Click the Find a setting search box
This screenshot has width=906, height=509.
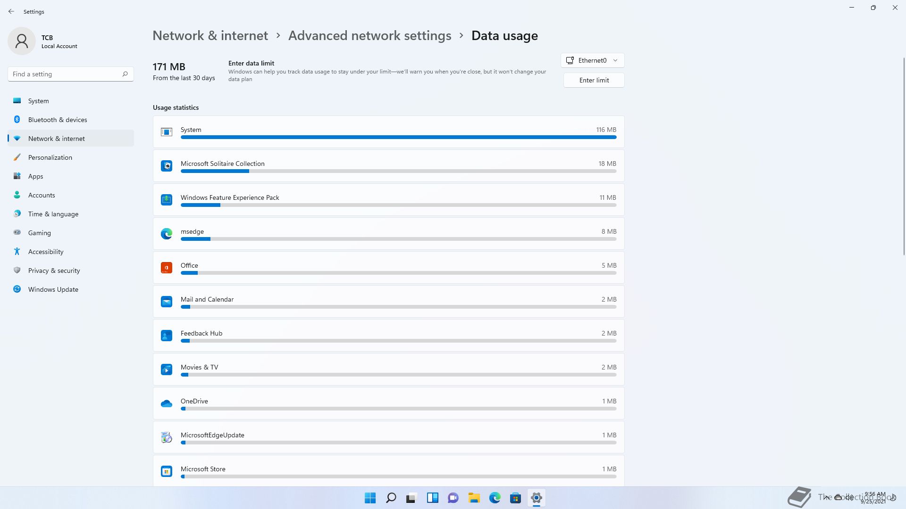tap(71, 74)
